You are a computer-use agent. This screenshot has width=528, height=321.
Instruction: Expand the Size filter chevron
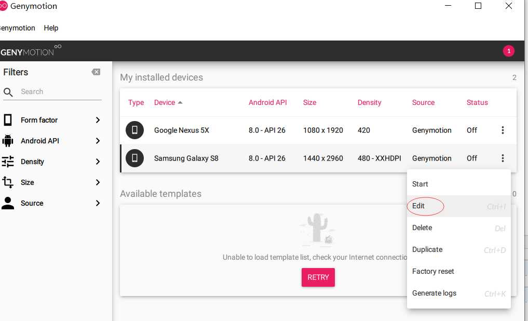tap(98, 182)
